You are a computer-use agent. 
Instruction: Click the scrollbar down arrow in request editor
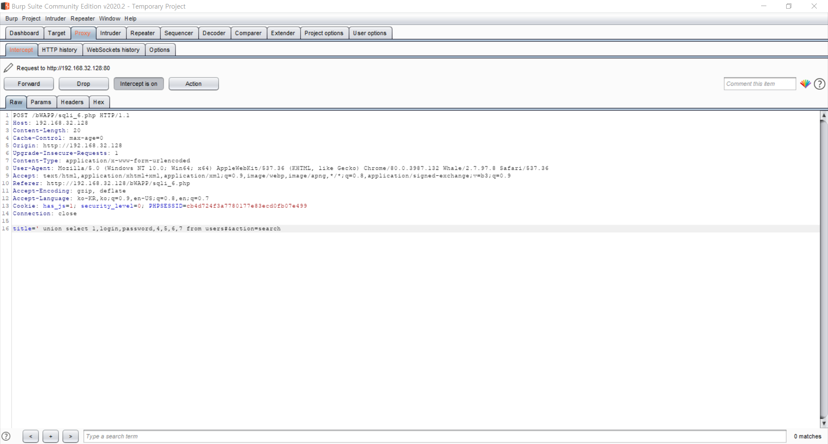coord(823,423)
